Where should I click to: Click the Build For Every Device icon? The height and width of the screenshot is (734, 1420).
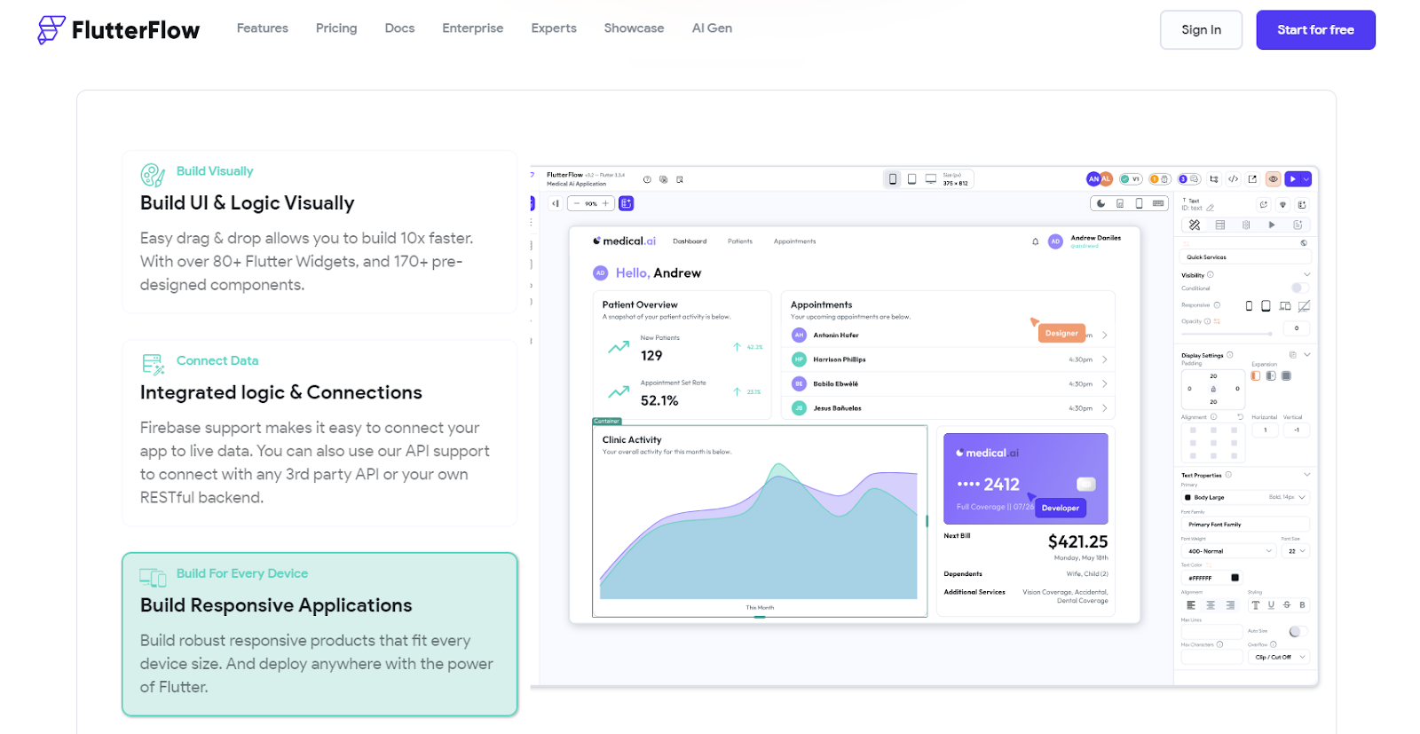click(153, 578)
